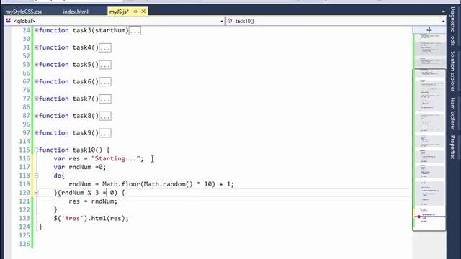
Task: Click the collapsed code box after task8()
Action: click(105, 116)
